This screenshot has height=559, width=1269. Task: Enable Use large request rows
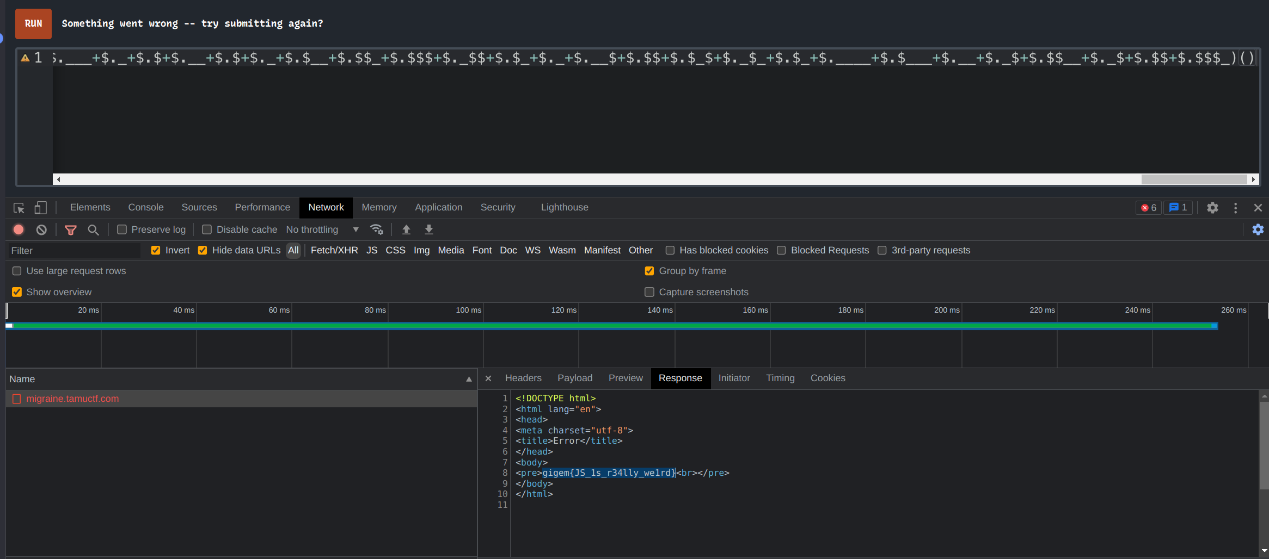[x=17, y=271]
